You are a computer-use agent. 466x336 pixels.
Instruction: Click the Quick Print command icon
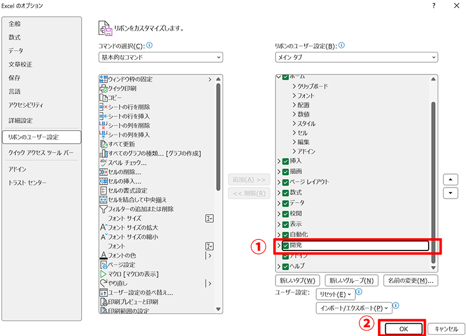pos(104,89)
